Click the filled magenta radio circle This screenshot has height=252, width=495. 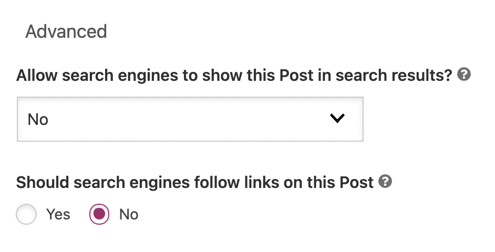coord(99,214)
